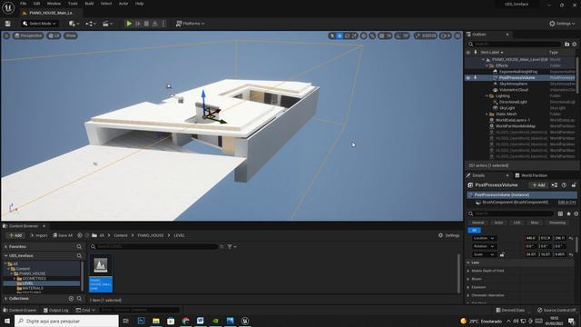The image size is (581, 327).
Task: Select SkyLight in Outliner
Action: coord(507,108)
